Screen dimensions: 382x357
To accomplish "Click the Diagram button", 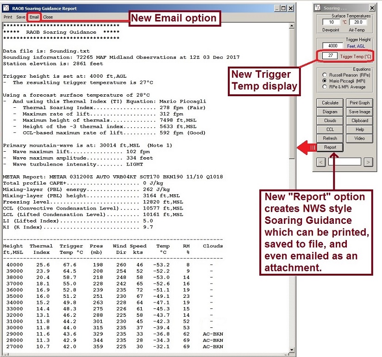I will (x=330, y=112).
